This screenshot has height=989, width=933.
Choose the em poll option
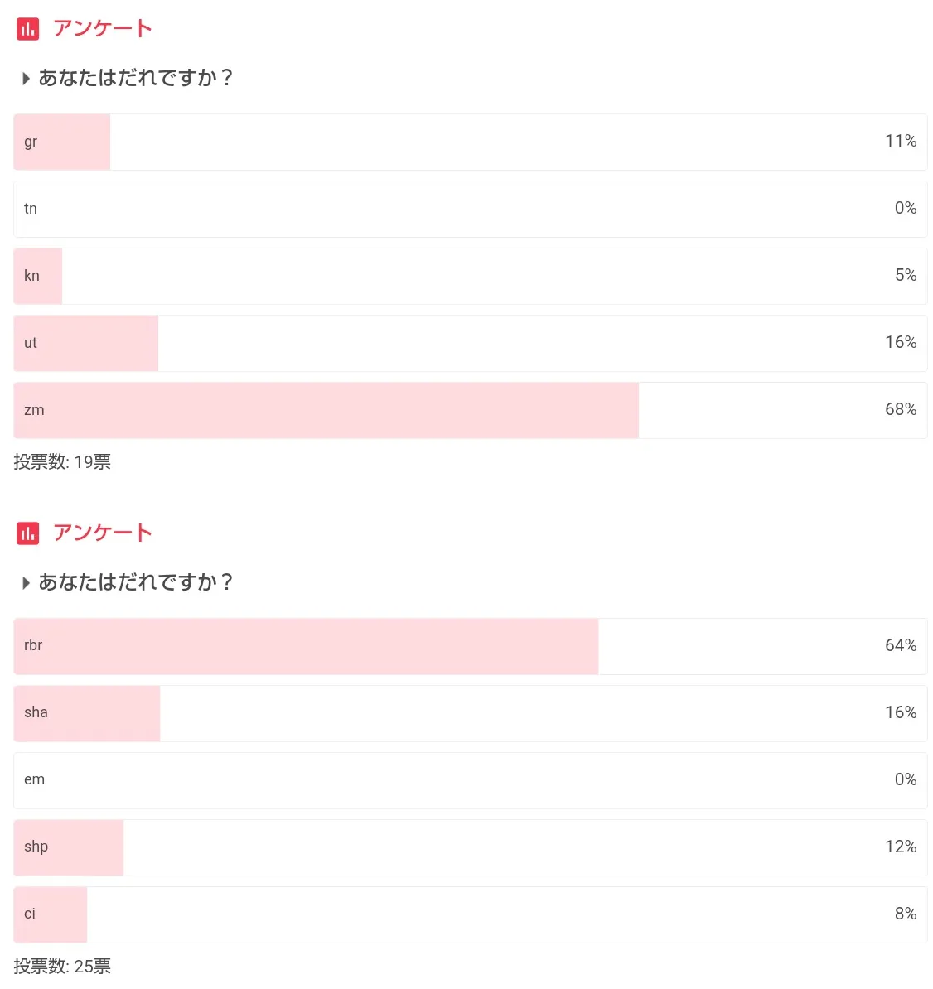(x=470, y=780)
